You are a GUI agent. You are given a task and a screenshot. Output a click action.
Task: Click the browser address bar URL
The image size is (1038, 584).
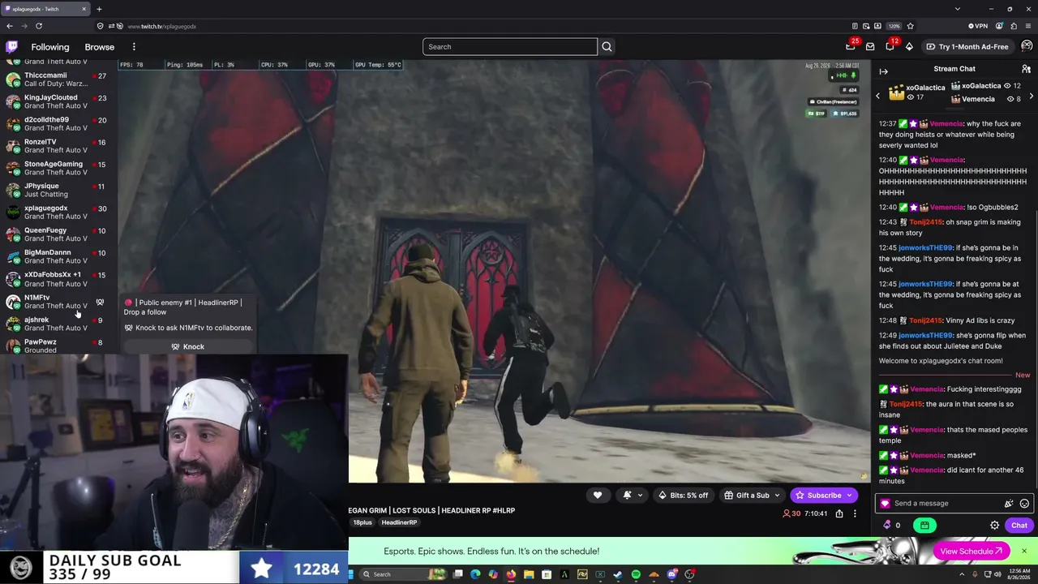tap(162, 26)
